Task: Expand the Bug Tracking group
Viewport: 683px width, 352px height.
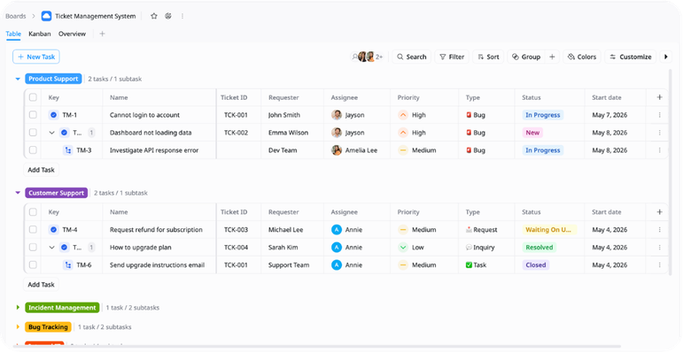Action: (18, 326)
